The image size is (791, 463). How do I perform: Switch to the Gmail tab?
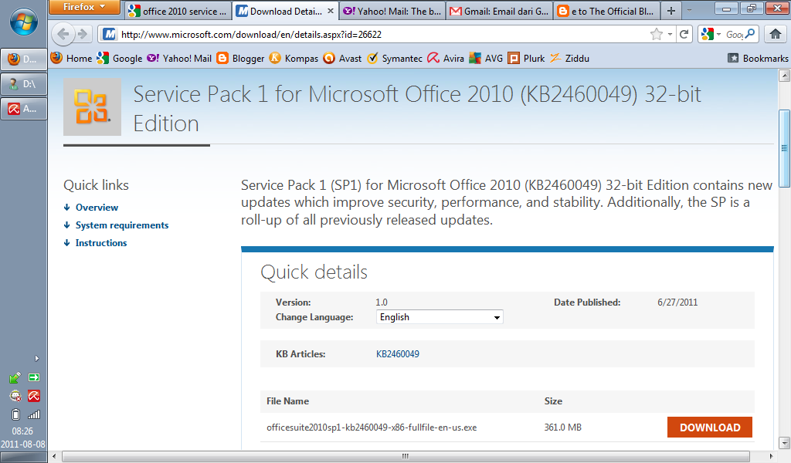coord(497,12)
